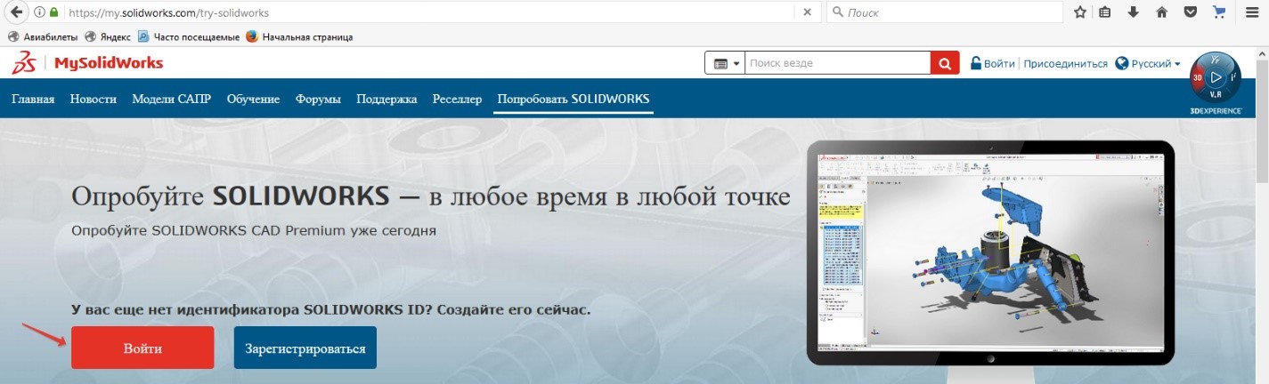This screenshot has height=384, width=1269.
Task: Click the page scrollbar up arrow
Action: coord(1261,53)
